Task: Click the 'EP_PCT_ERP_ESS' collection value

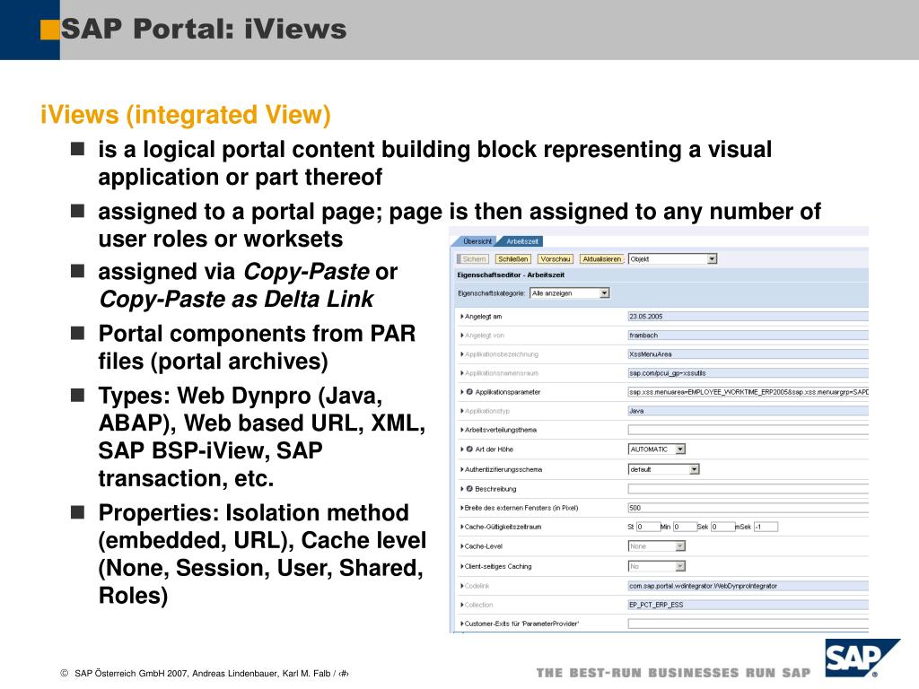Action: 748,605
